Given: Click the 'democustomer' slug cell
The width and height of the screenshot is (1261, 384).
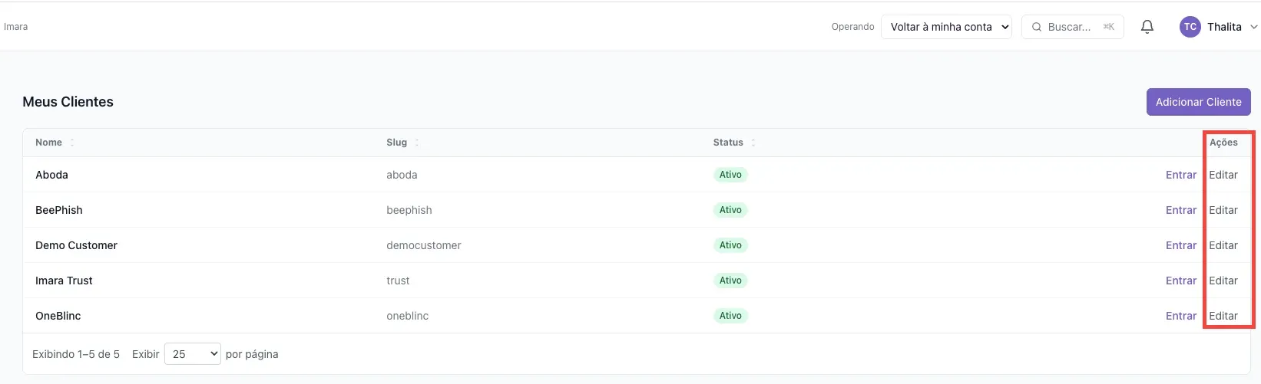Looking at the screenshot, I should pyautogui.click(x=424, y=245).
